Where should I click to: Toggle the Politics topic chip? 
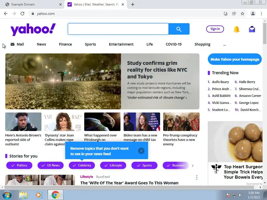coord(19,165)
